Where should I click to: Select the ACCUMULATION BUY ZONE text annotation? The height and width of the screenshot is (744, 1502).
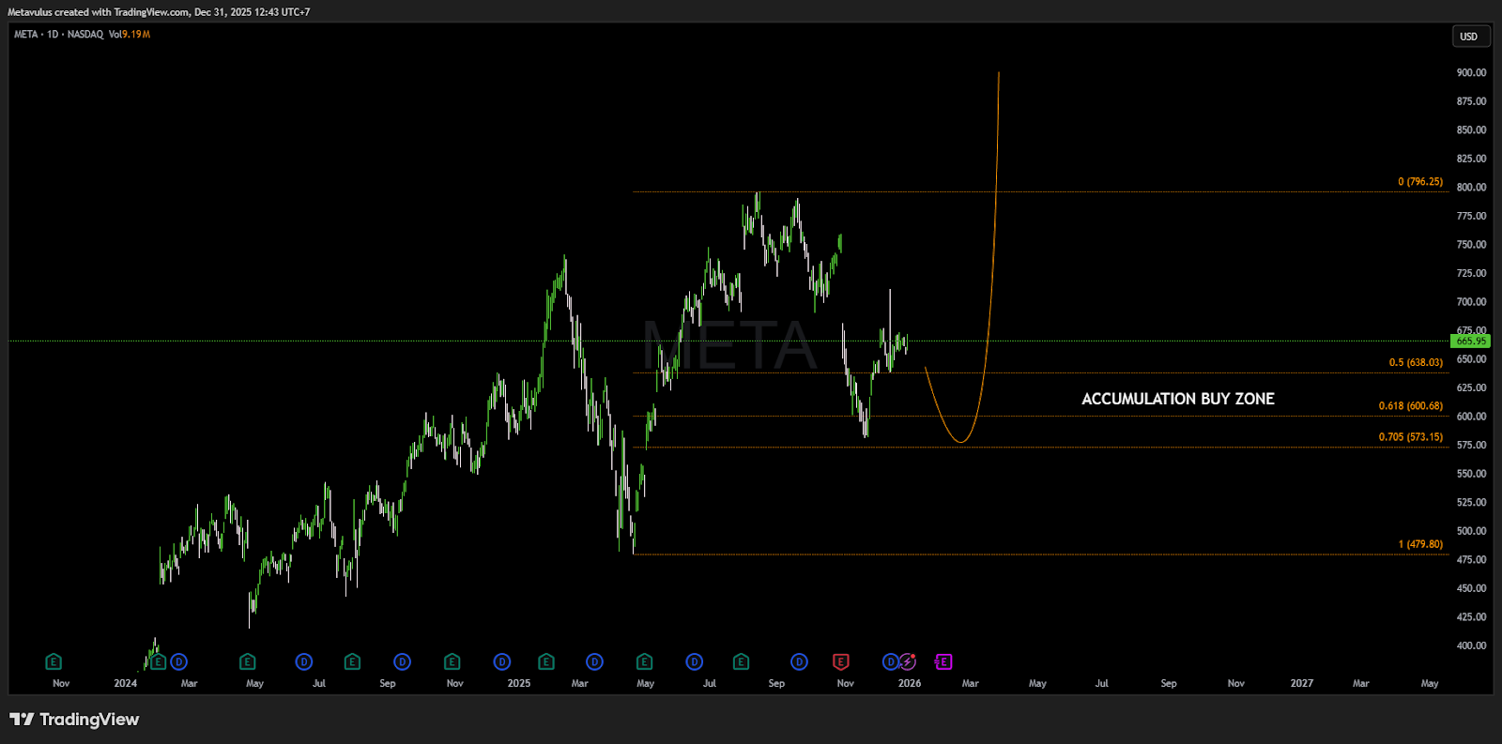click(1177, 399)
